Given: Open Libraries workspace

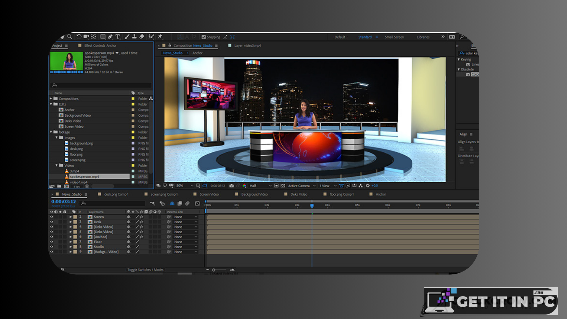Looking at the screenshot, I should tap(423, 37).
